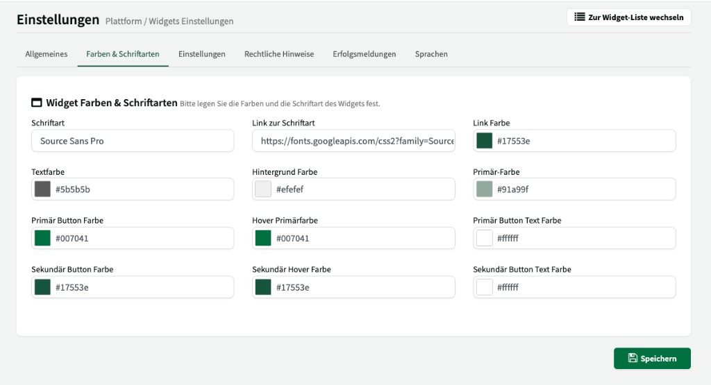Click the Link zur Schriftart URL field
Screen dimensions: 711x385
point(353,141)
